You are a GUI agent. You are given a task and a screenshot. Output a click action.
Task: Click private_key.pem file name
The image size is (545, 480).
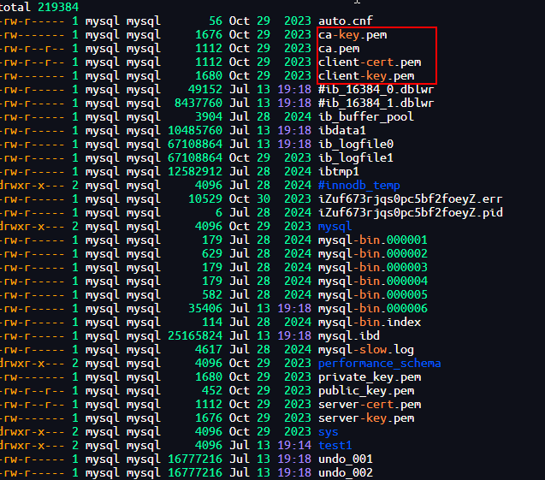point(370,377)
